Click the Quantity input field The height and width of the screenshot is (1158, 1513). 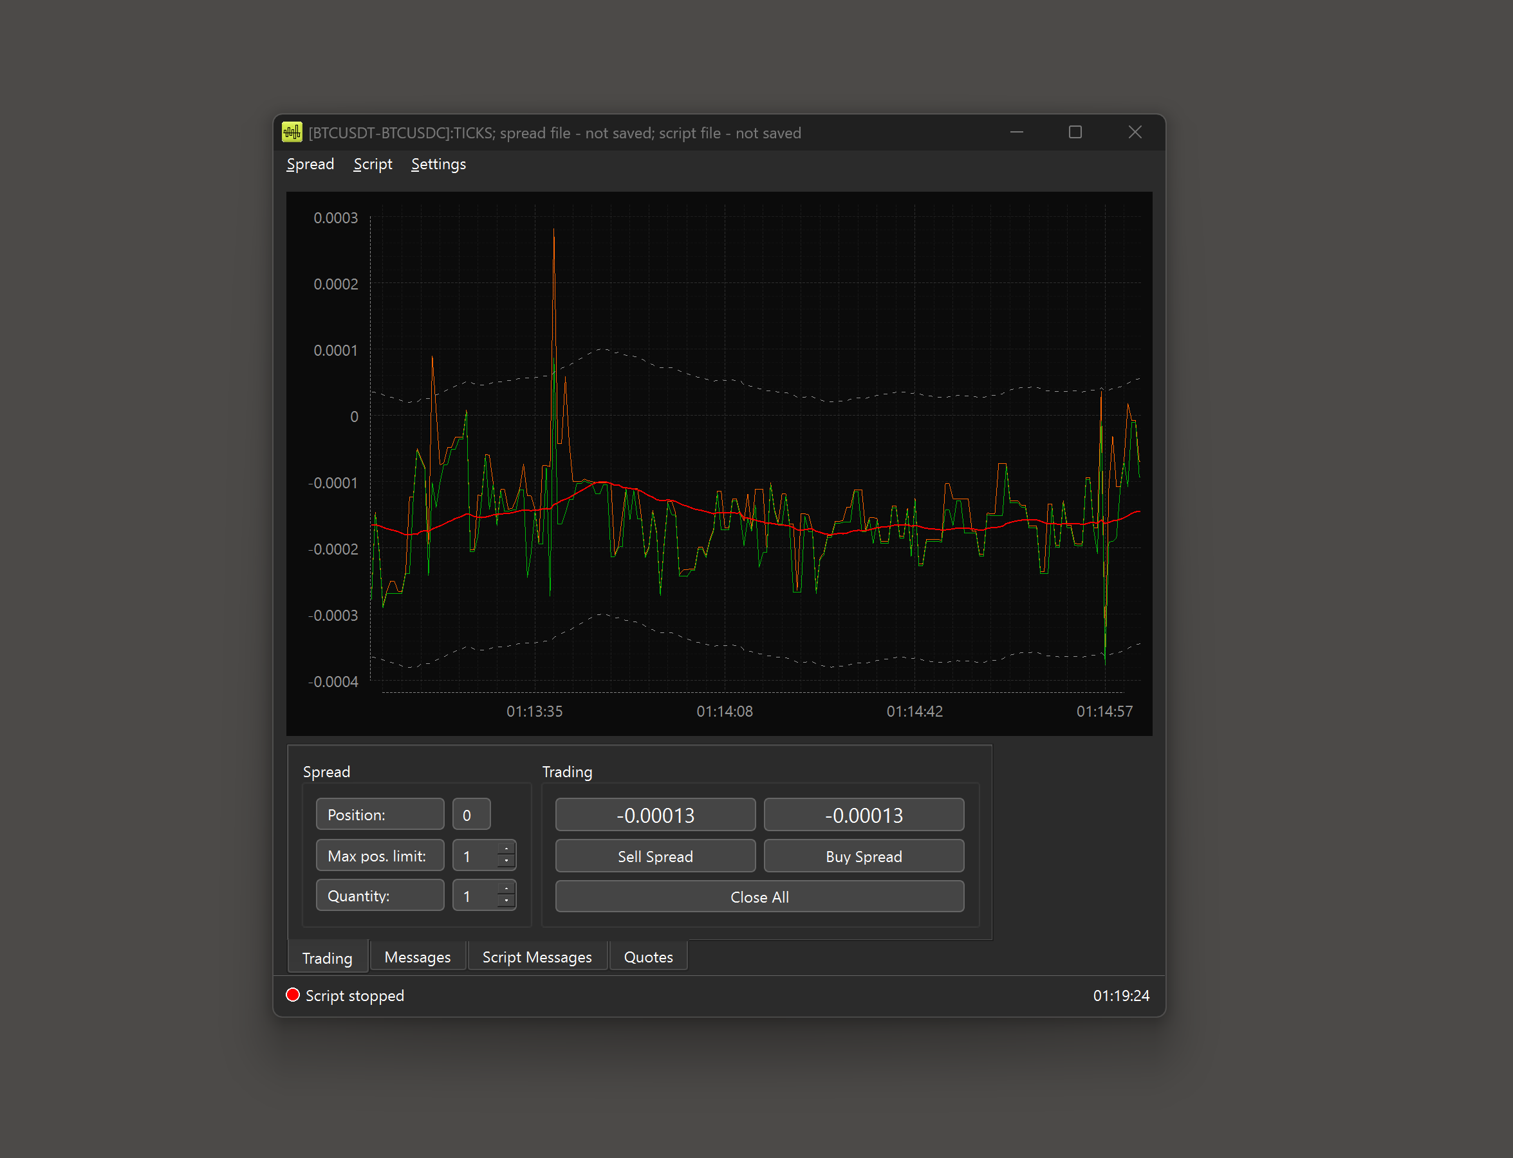click(x=476, y=896)
